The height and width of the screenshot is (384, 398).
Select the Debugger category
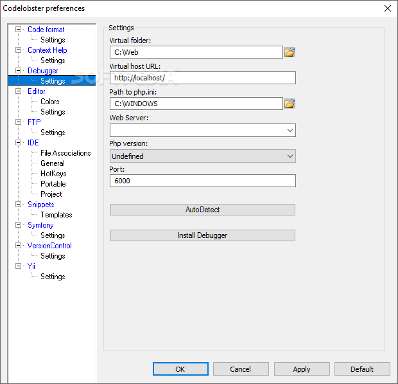tap(42, 71)
